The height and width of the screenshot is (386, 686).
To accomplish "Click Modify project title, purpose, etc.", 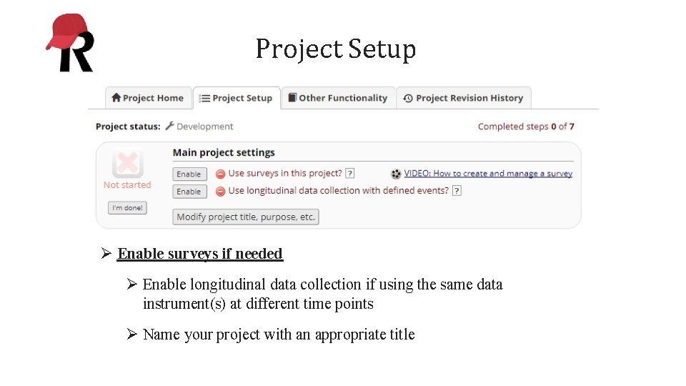I will 246,217.
